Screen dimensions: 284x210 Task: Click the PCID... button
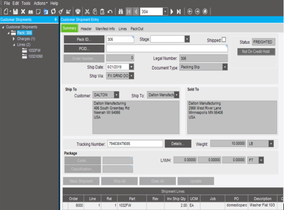coord(84,48)
